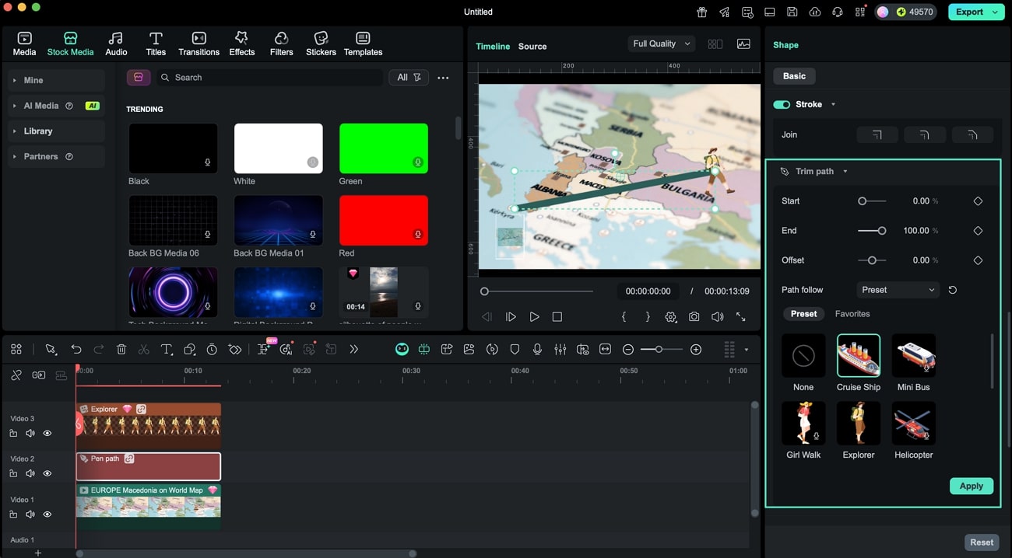
Task: Reset the Path follow setting
Action: pos(953,290)
